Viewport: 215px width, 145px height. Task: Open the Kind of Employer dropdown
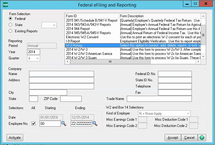coord(164,114)
